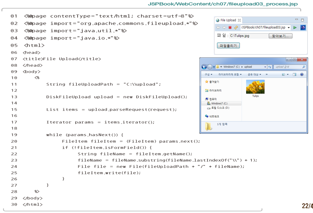This screenshot has height=213, width=313.
Task: Click the star icon beside 즐겨찾기
Action: point(207,82)
